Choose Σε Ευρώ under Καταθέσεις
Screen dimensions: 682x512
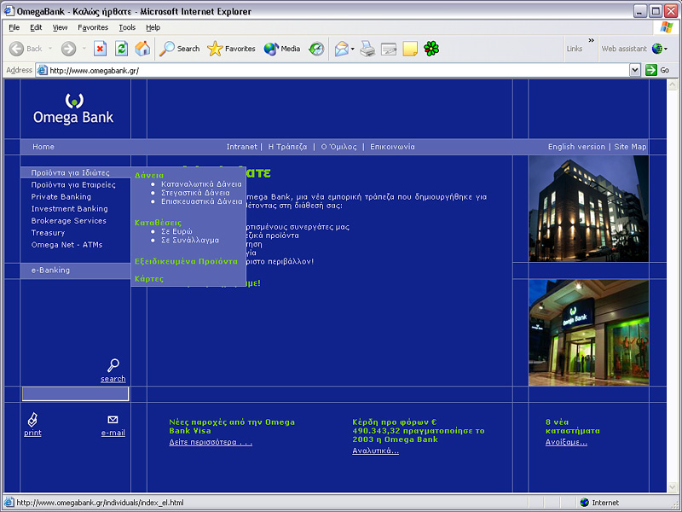click(x=176, y=231)
